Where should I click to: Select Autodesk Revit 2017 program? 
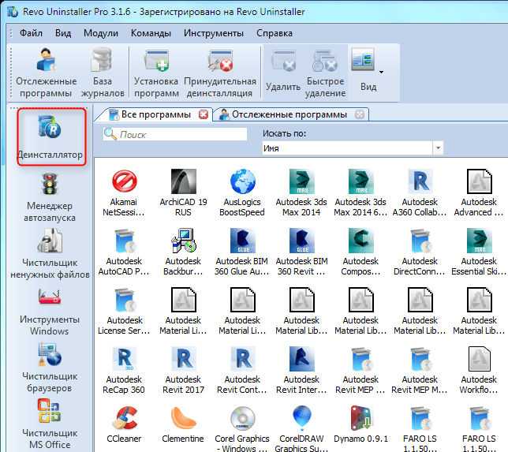point(183,371)
